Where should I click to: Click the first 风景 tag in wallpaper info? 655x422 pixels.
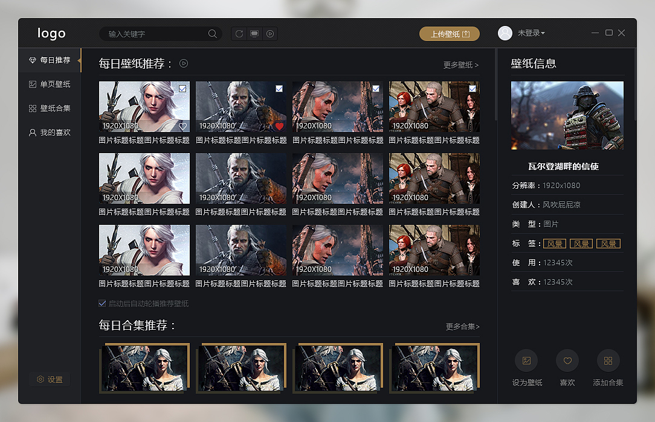tap(555, 243)
